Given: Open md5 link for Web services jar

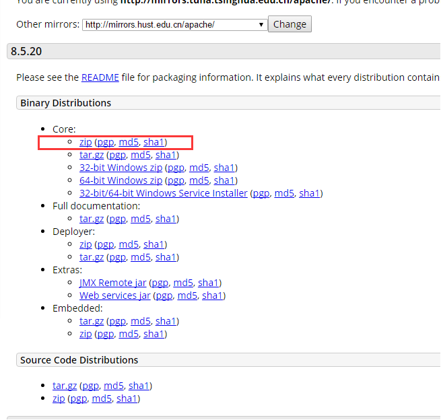Looking at the screenshot, I should point(187,295).
